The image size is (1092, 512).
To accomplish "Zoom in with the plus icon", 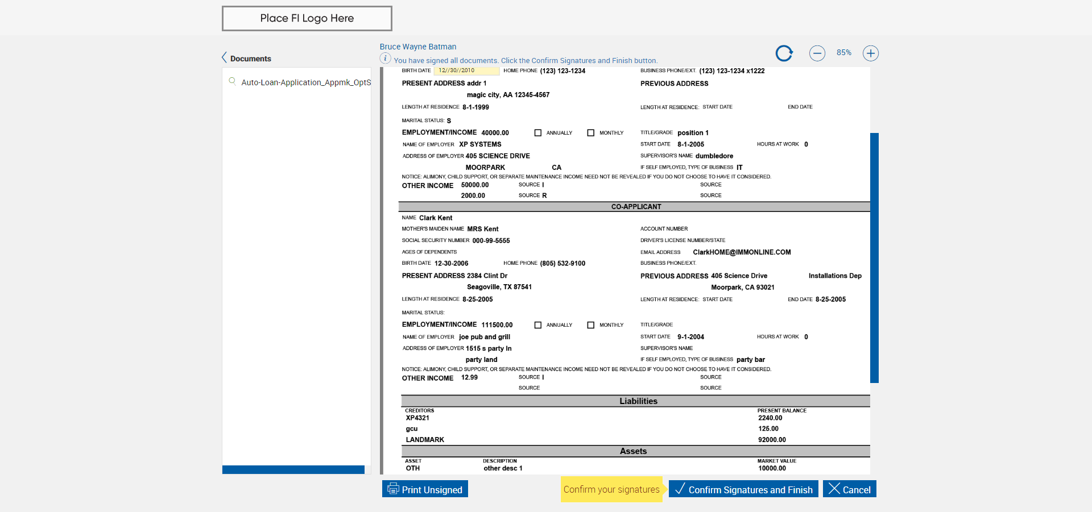I will (870, 53).
